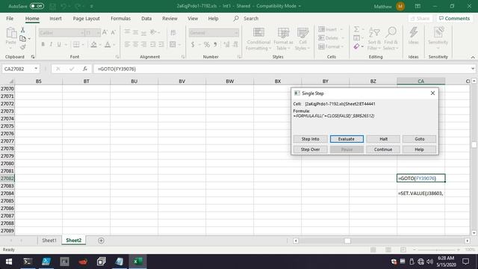
Task: Increase font size with larger A icon
Action: (x=105, y=33)
